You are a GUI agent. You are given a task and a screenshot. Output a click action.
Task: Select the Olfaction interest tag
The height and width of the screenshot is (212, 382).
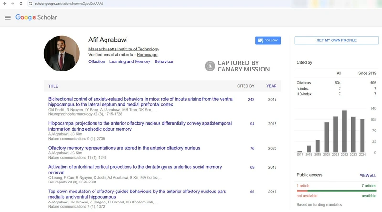pyautogui.click(x=96, y=61)
